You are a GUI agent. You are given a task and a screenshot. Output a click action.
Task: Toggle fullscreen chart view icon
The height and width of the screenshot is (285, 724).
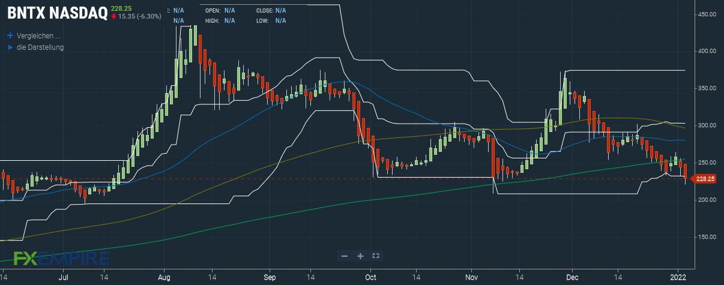(x=376, y=256)
